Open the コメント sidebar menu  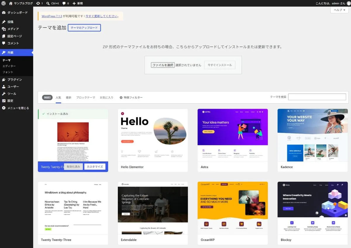click(16, 43)
